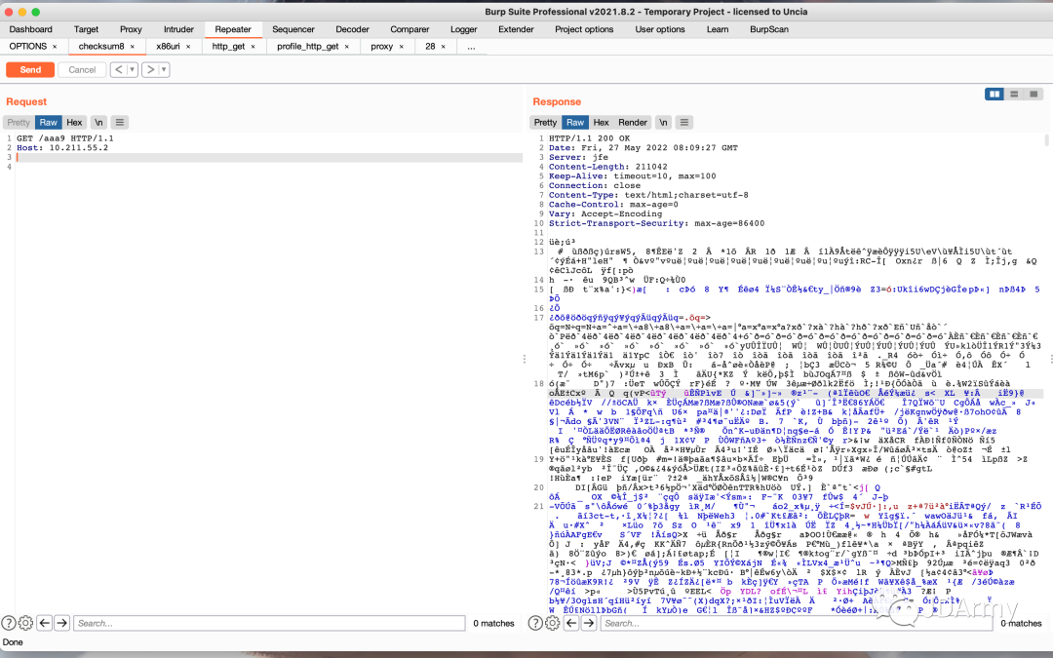Switch to the Target tab
This screenshot has height=658, width=1053.
tap(86, 29)
